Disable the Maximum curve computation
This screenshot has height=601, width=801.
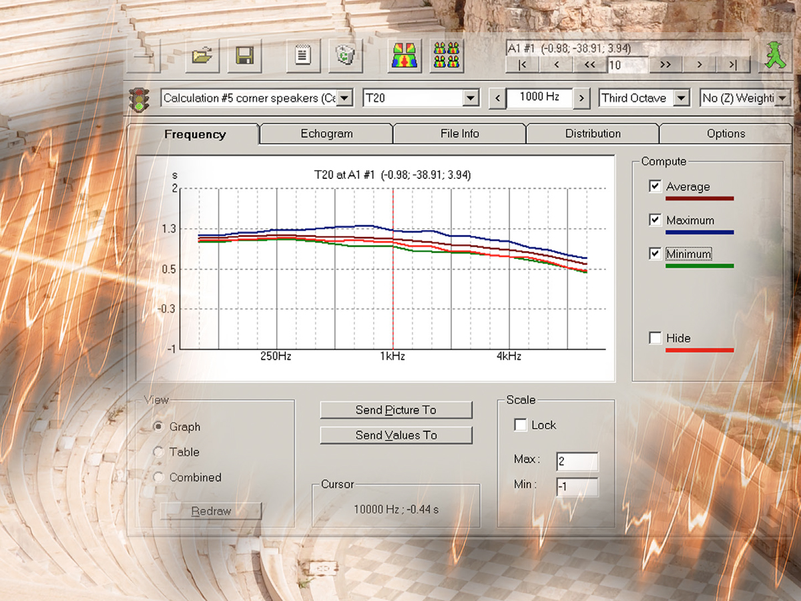655,220
